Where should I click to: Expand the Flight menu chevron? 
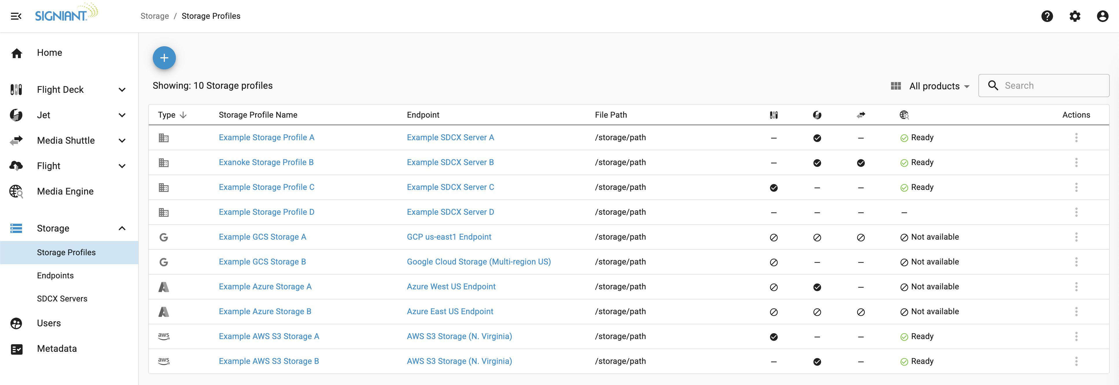click(122, 166)
